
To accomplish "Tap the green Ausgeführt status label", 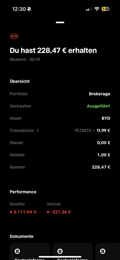I will coord(98,106).
